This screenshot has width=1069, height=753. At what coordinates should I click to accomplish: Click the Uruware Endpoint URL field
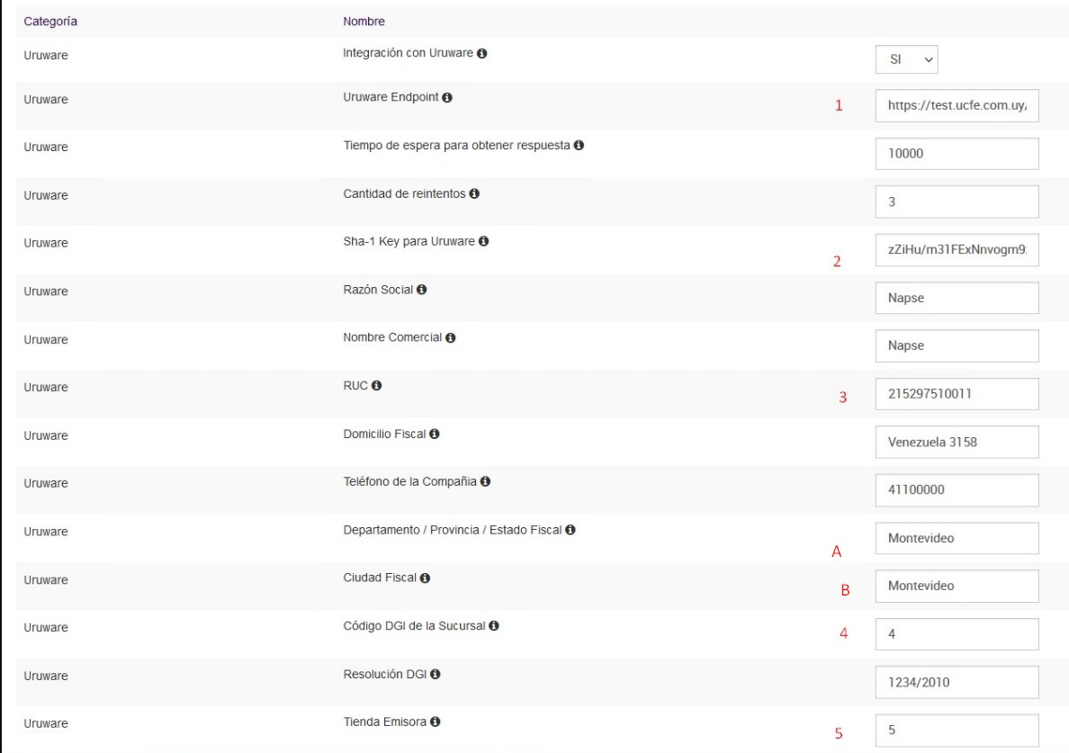point(957,104)
